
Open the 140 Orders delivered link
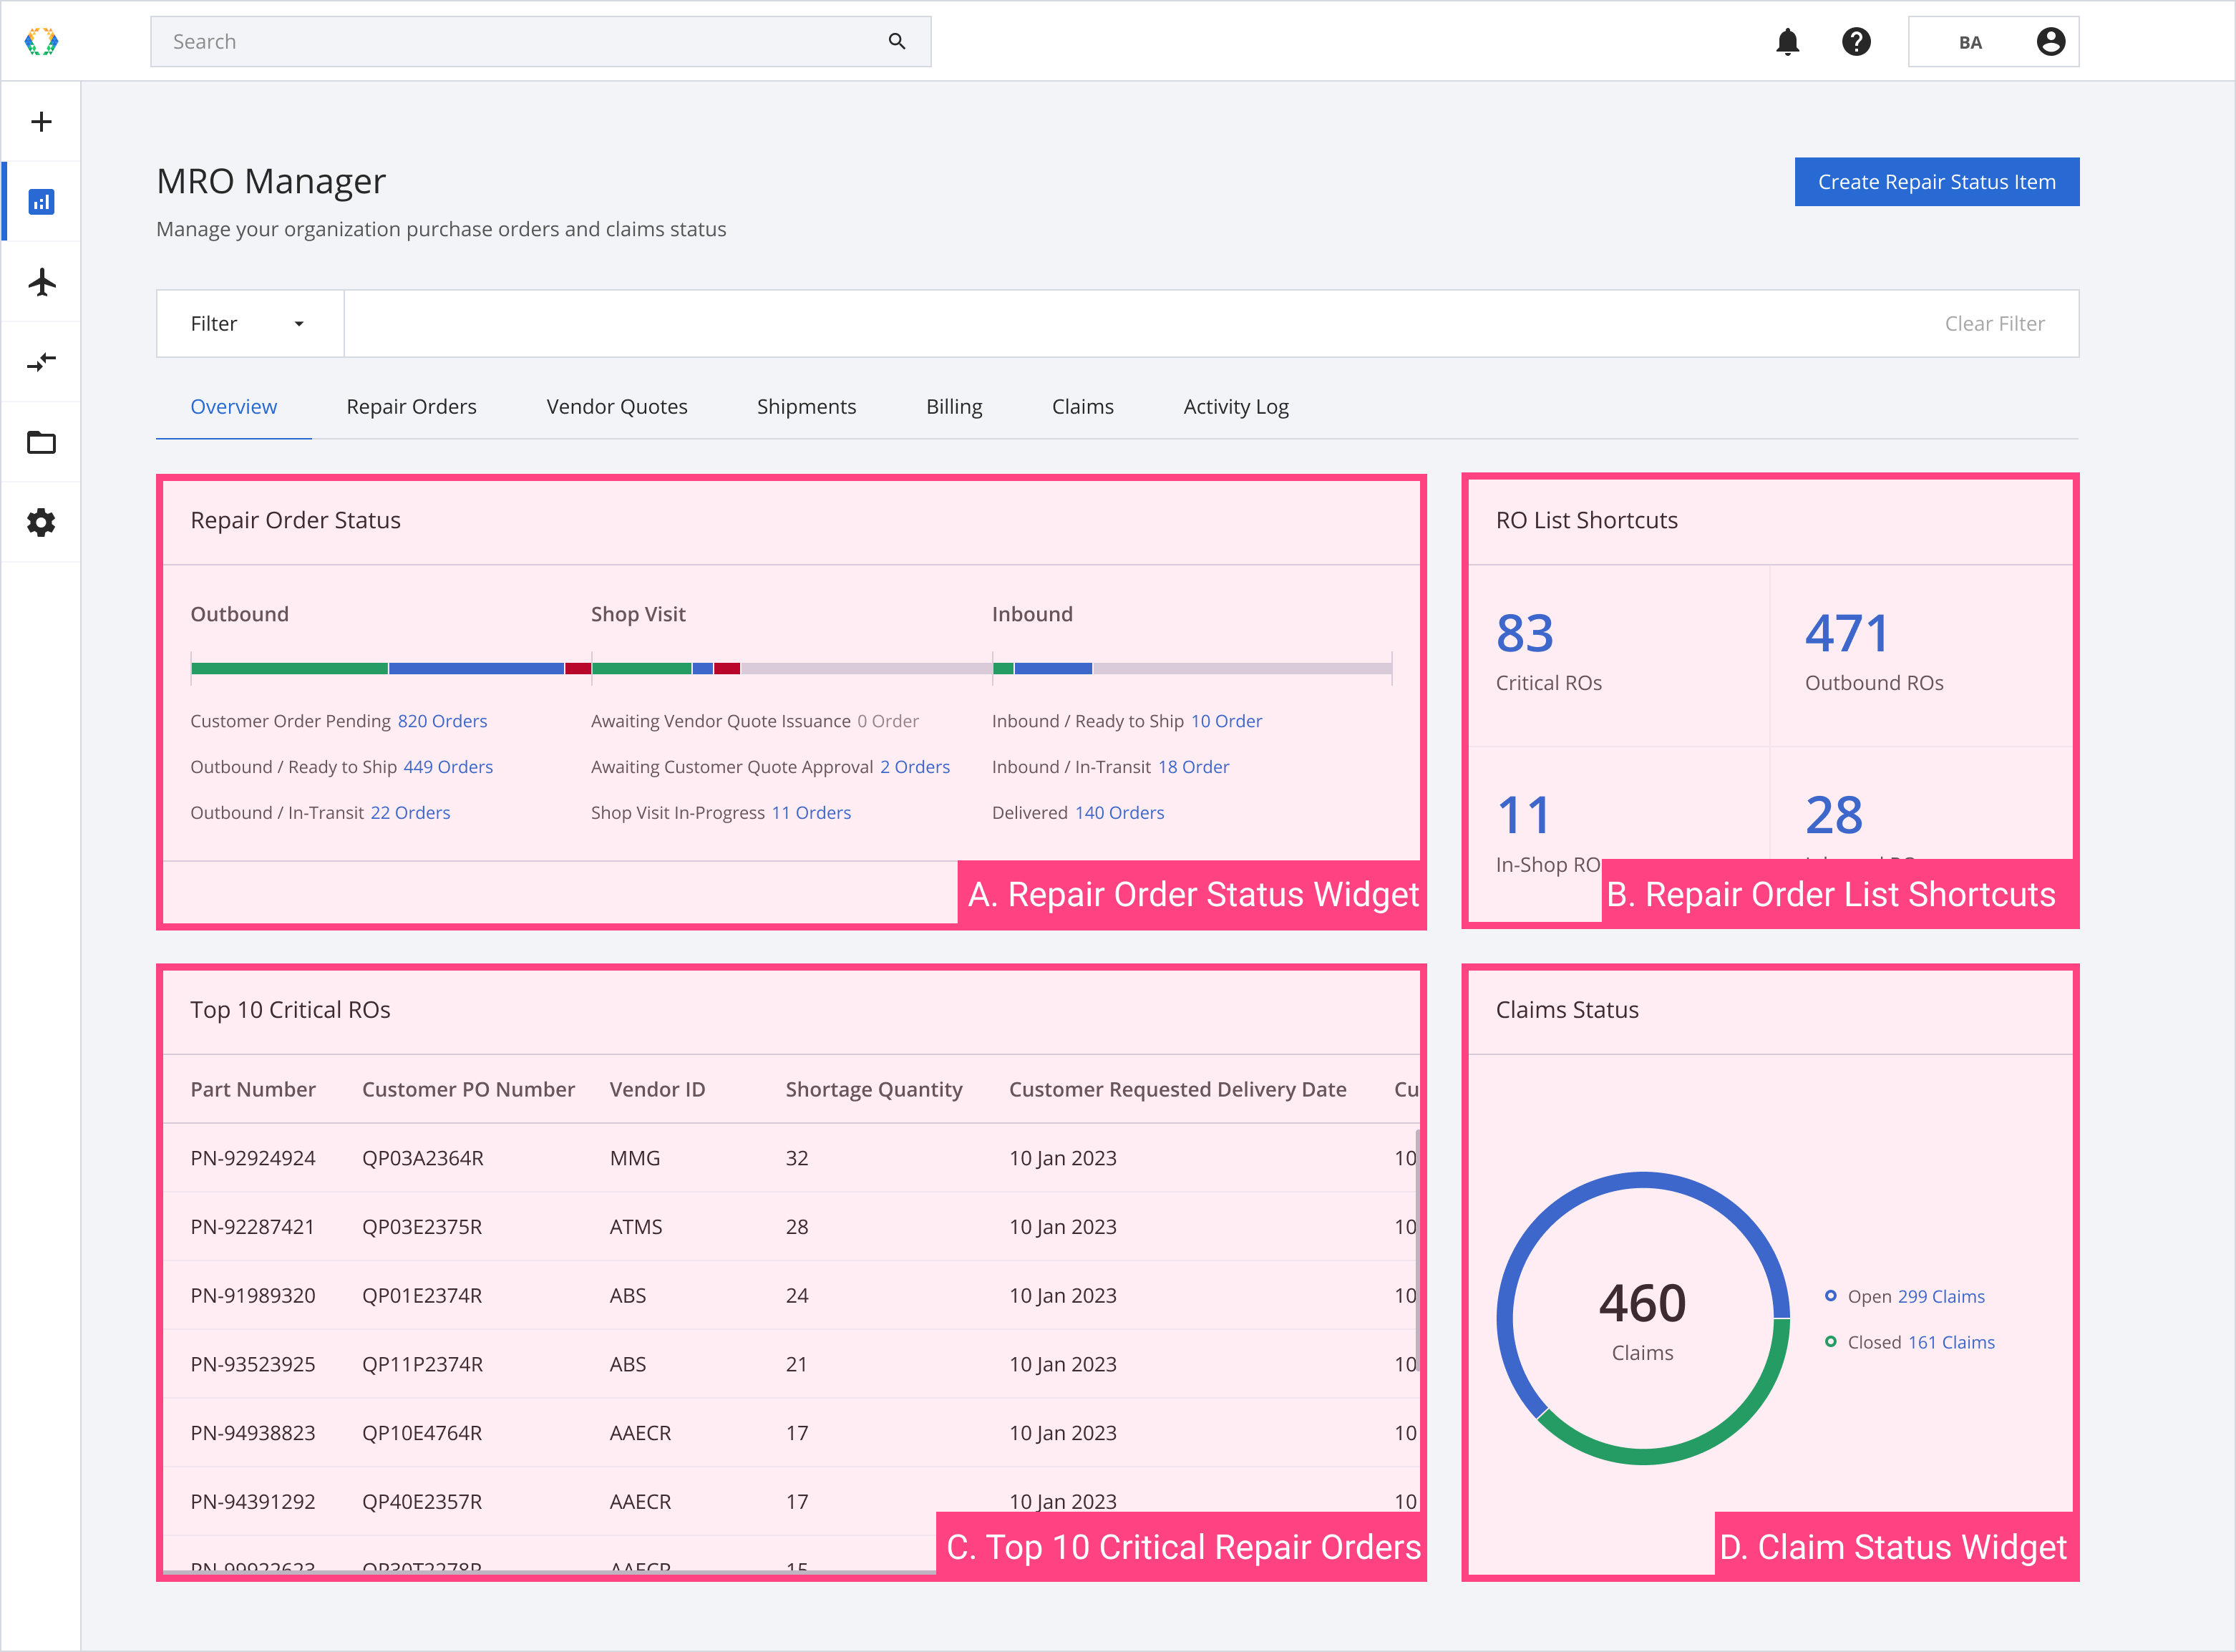tap(1119, 812)
